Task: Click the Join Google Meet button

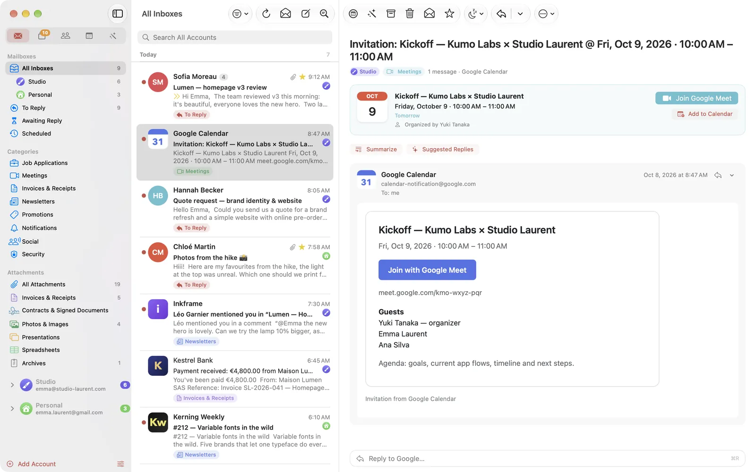Action: [696, 98]
